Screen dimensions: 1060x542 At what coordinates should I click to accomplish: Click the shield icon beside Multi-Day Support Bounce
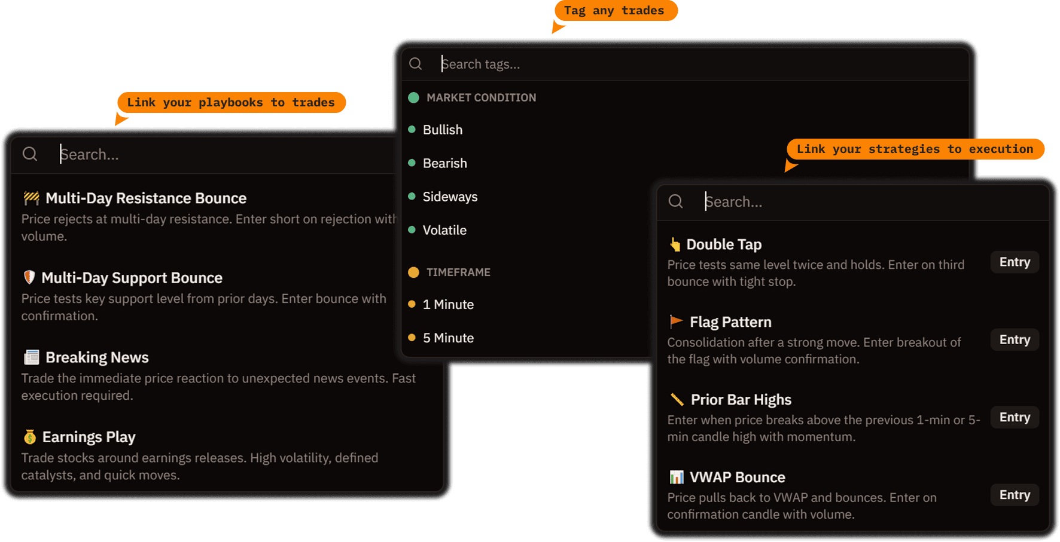(x=29, y=277)
